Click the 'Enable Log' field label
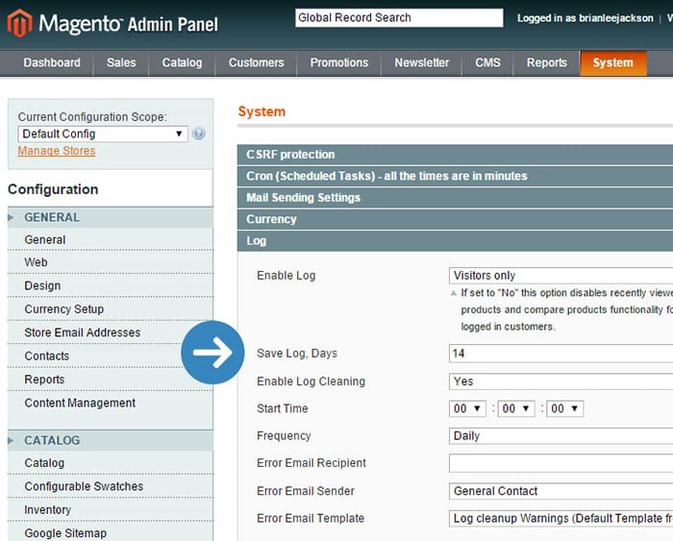The image size is (673, 541). pyautogui.click(x=287, y=276)
